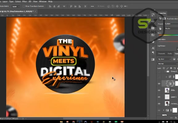
Task: Click the link layers icon at panel bottom
Action: [x=172, y=118]
